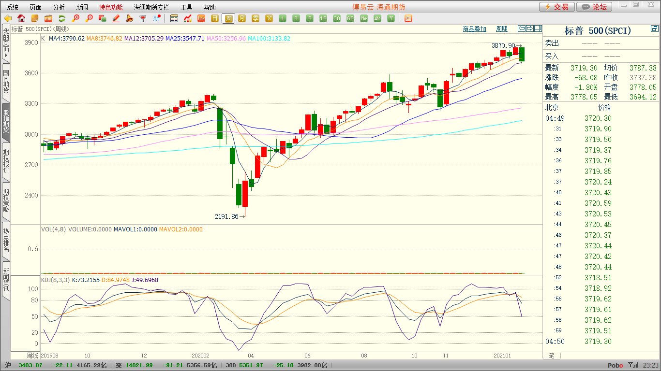The width and height of the screenshot is (661, 371).
Task: Select the 3-minute period button
Action: (296, 18)
